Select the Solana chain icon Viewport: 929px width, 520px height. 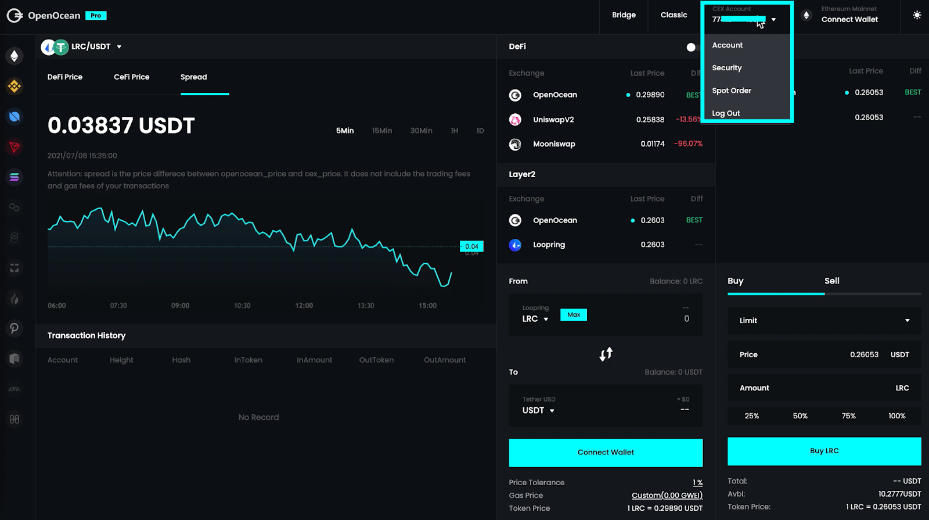(15, 177)
